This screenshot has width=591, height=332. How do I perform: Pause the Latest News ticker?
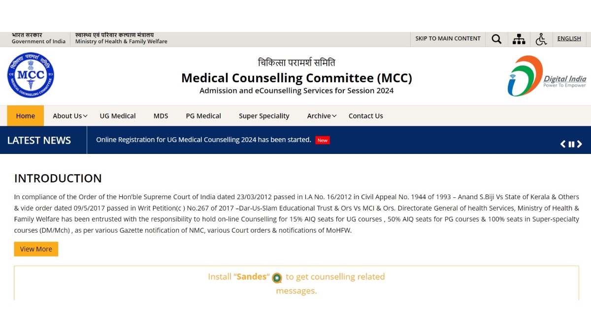tap(571, 144)
